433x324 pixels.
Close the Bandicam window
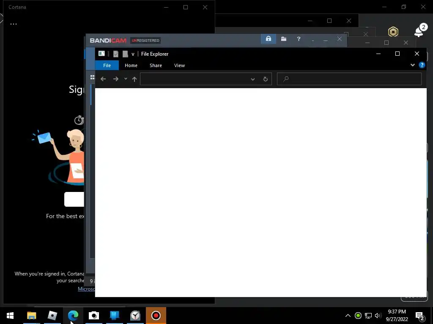[x=340, y=39]
